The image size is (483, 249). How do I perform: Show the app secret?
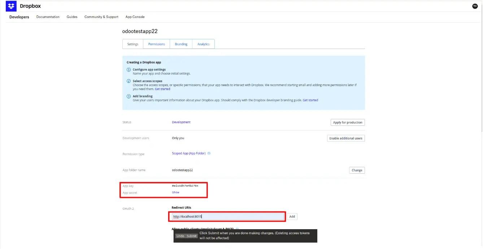point(175,192)
